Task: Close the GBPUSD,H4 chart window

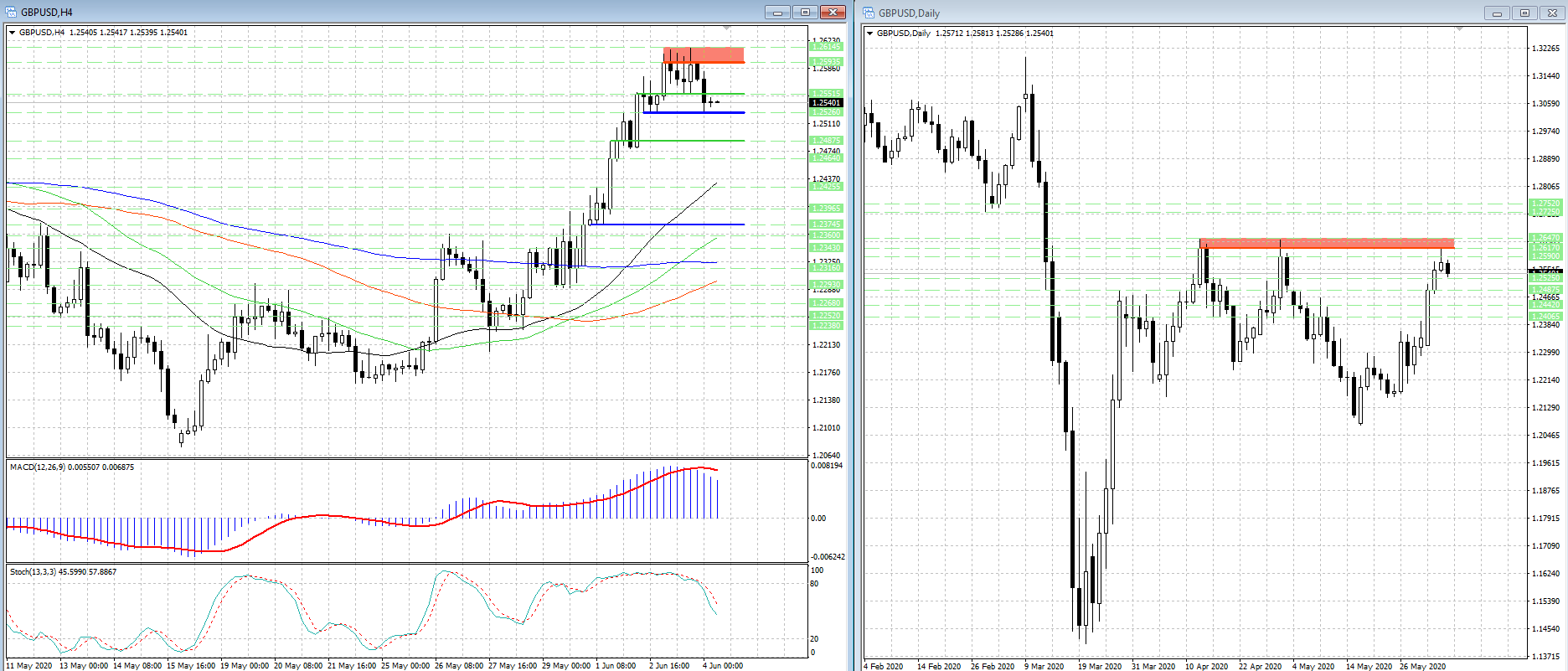Action: [833, 13]
